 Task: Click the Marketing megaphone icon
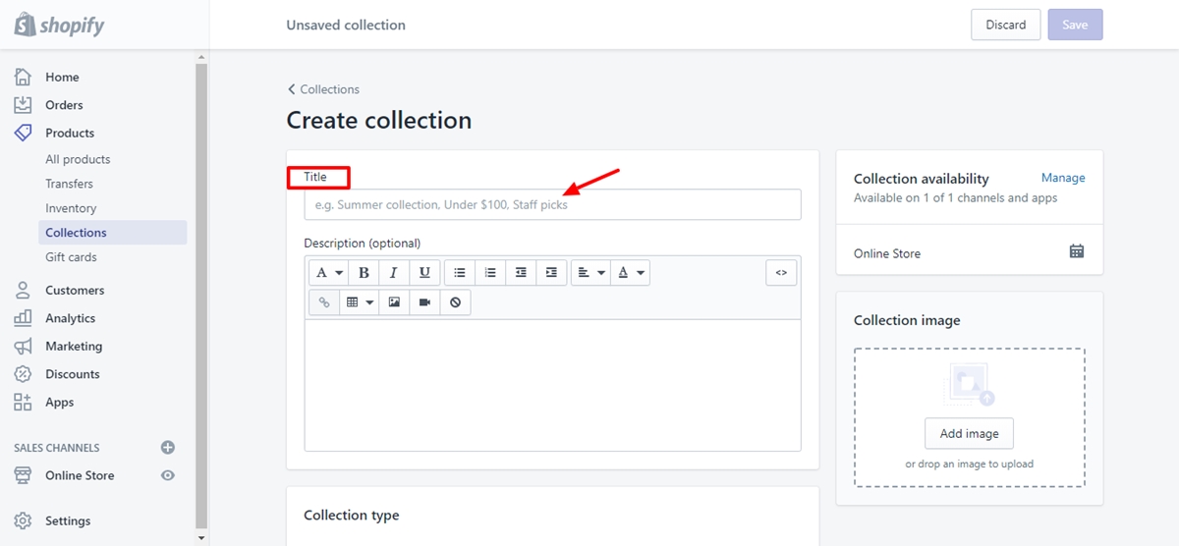coord(23,346)
